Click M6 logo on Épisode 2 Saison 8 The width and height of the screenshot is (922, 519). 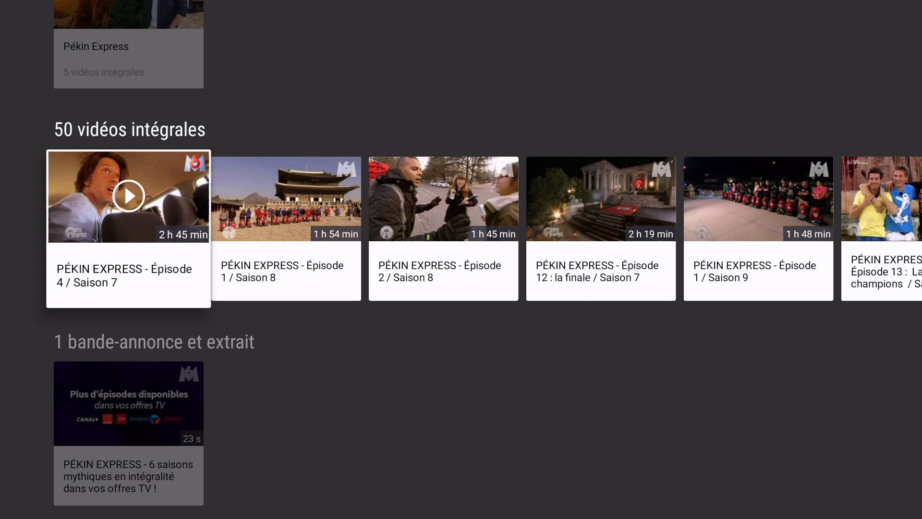[504, 169]
